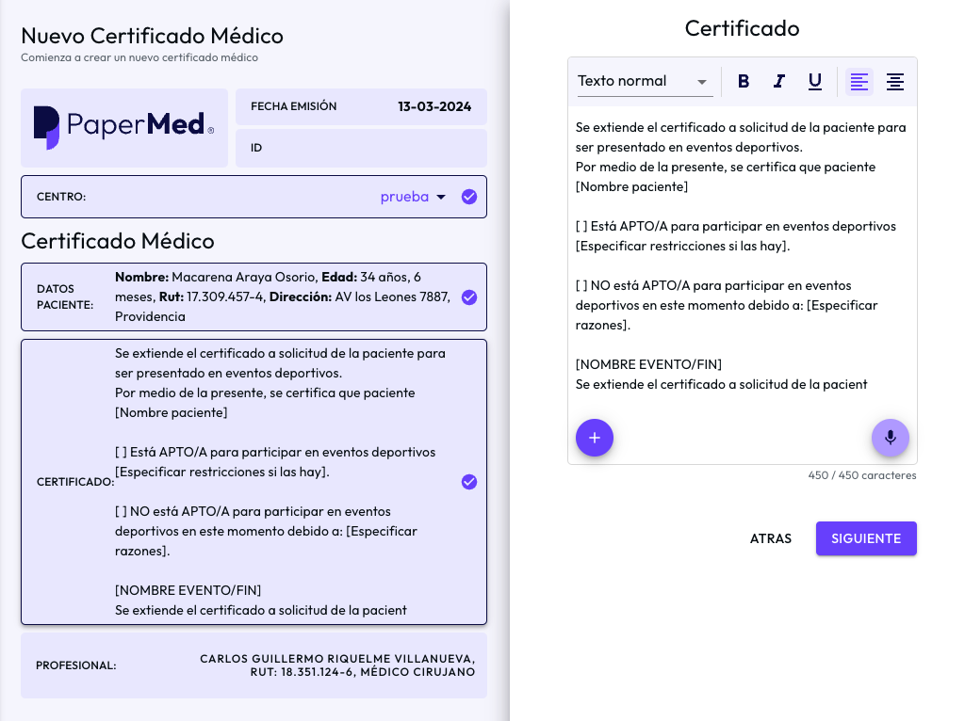Toggle bold text formatting
The width and height of the screenshot is (965, 721).
(x=744, y=81)
